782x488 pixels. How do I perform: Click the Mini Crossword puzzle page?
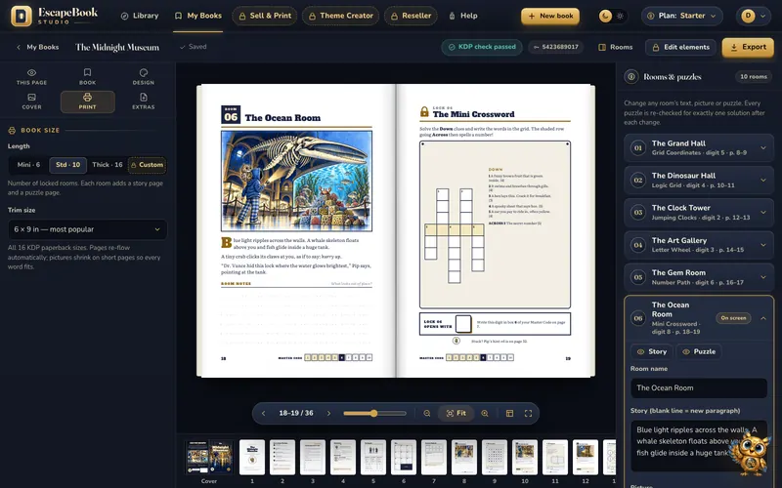point(495,230)
